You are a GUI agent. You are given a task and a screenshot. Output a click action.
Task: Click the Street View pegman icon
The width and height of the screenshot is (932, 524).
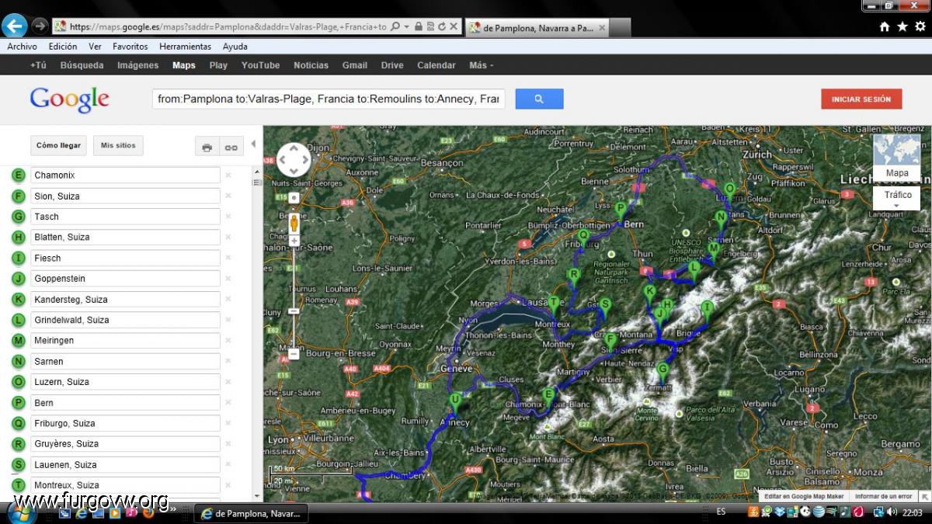coord(294,223)
